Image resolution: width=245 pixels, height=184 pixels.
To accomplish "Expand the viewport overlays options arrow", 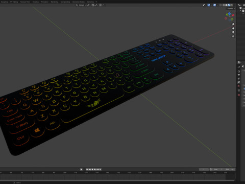I will (217, 5).
